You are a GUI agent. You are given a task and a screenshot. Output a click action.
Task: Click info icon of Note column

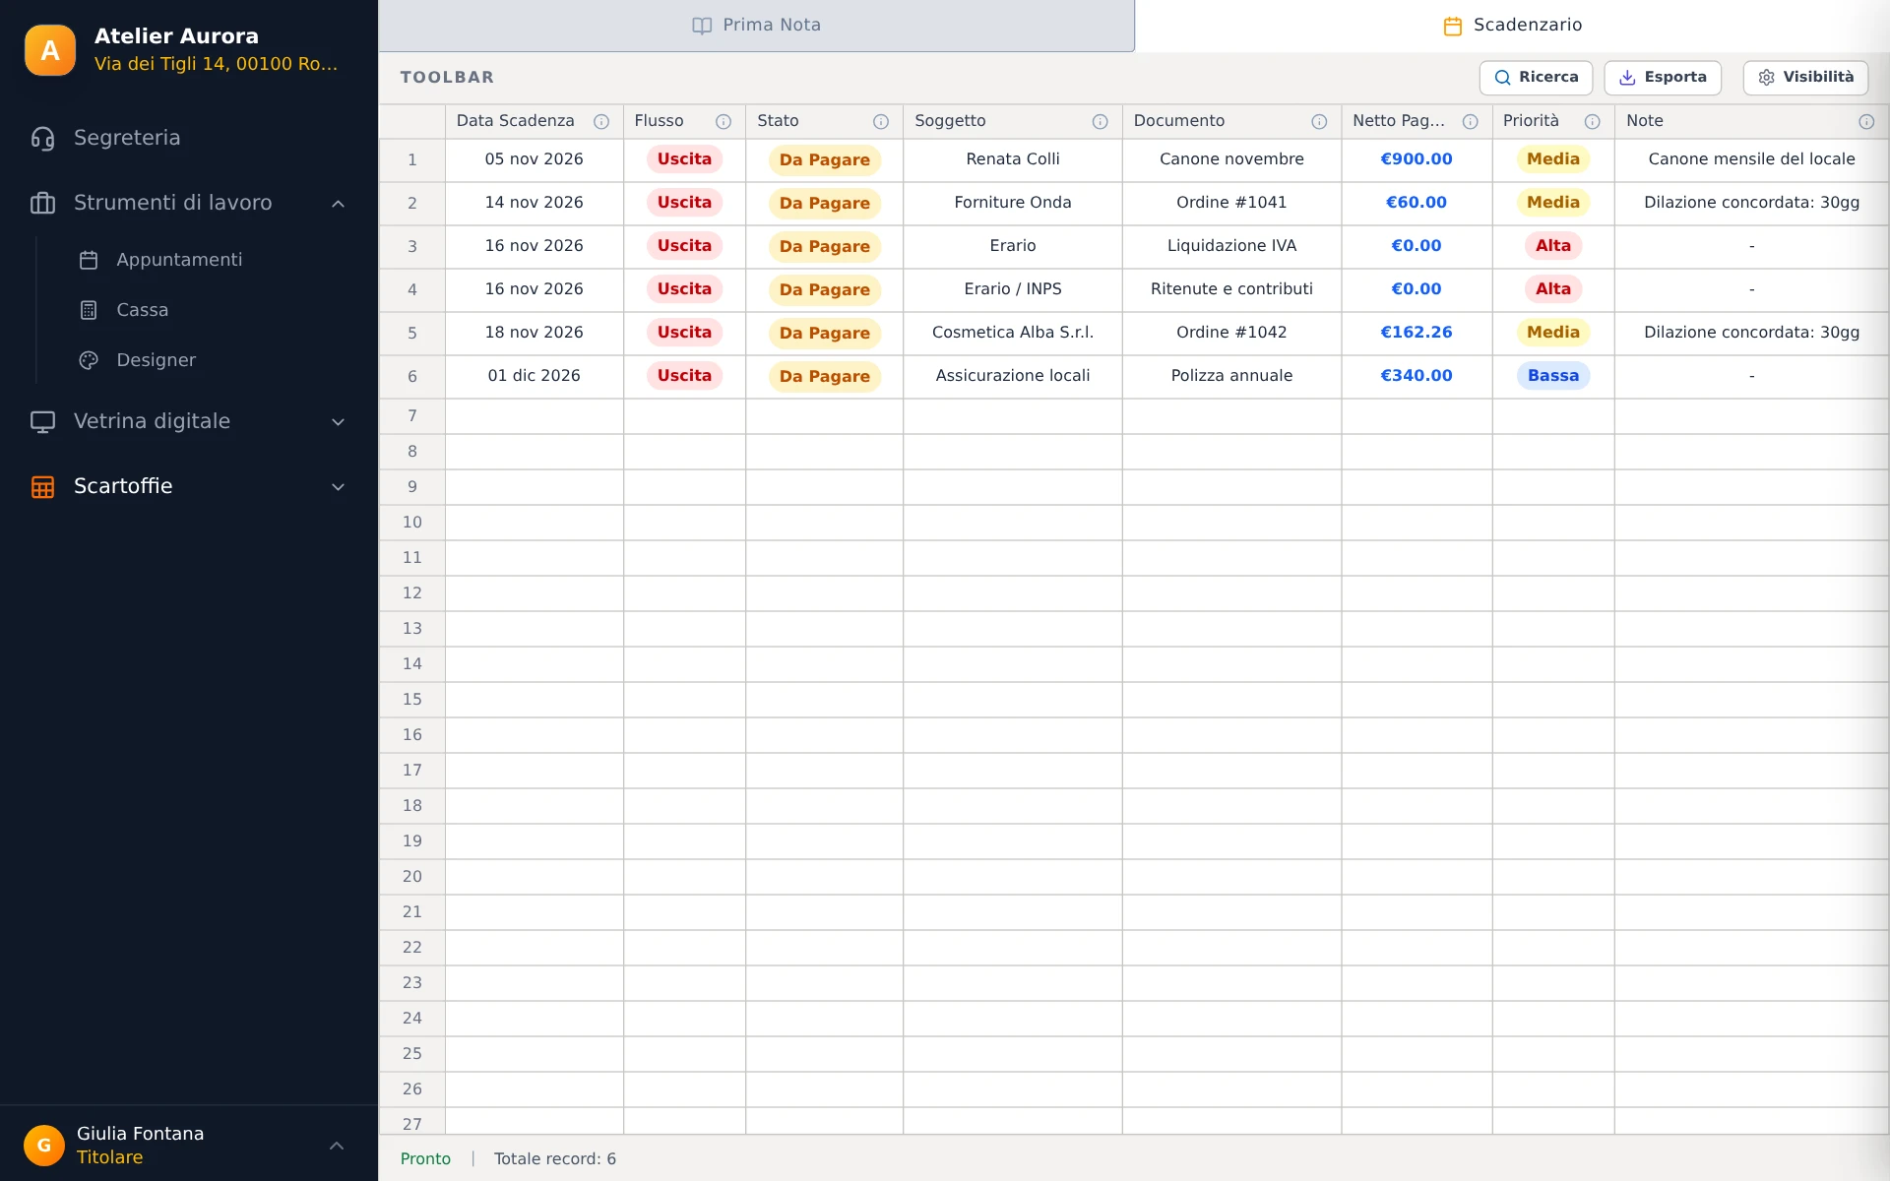[x=1866, y=121]
